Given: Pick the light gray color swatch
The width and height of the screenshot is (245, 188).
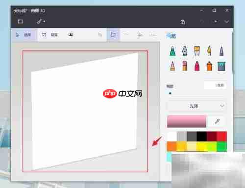Looking at the screenshot, I should click(x=182, y=137).
